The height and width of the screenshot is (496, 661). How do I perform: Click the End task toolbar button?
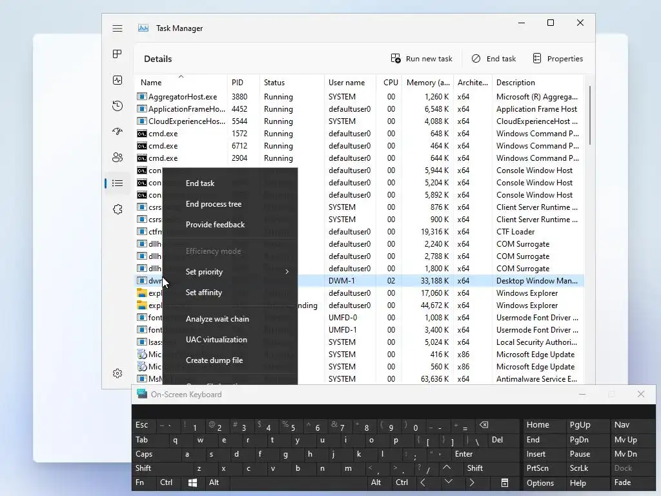tap(494, 59)
